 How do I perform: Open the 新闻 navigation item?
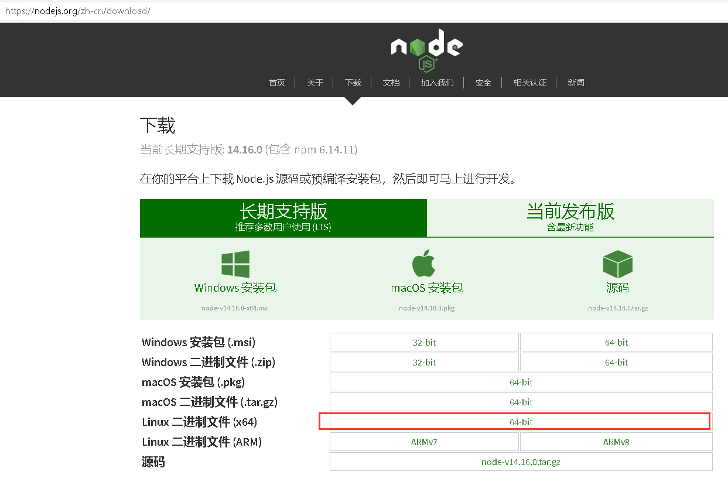[576, 83]
